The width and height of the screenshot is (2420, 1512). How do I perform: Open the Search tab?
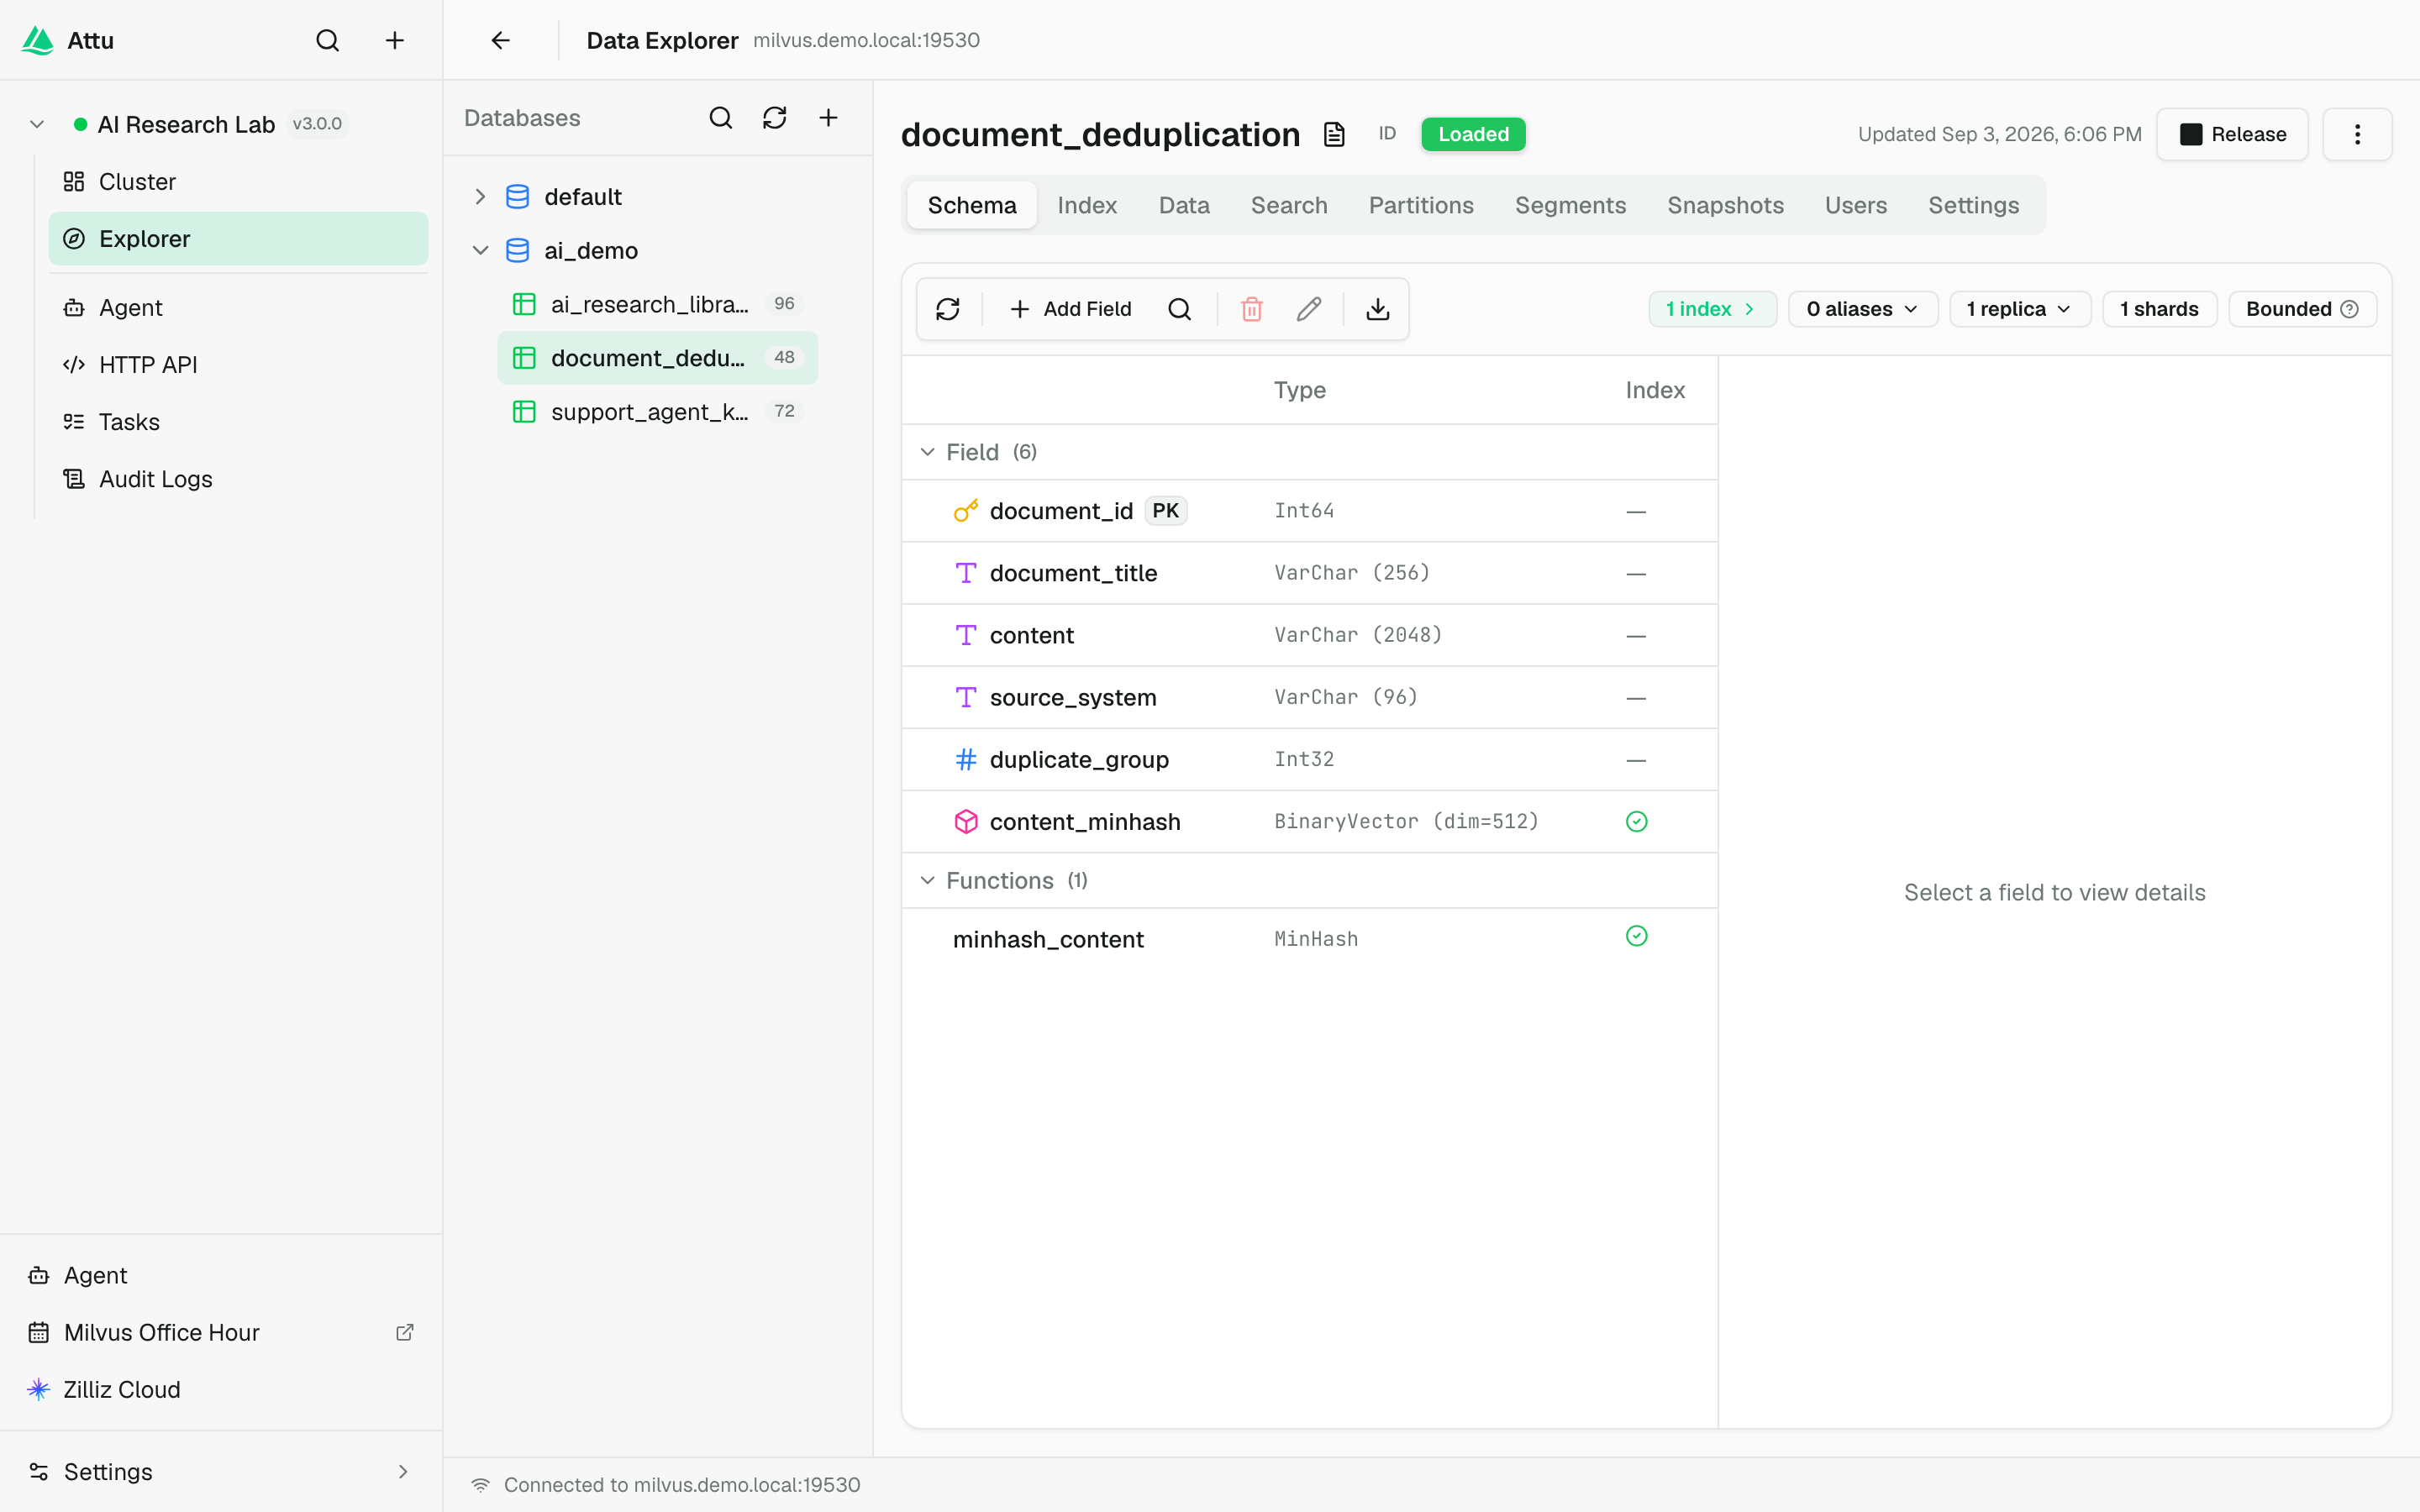click(1289, 205)
